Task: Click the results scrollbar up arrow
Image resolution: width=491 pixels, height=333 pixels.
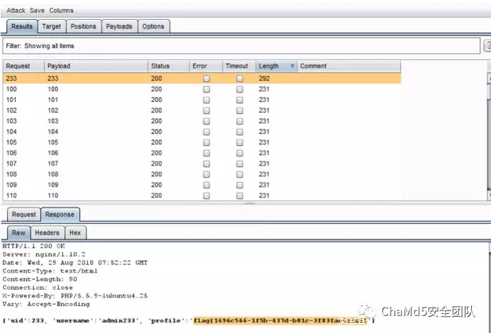Action: pyautogui.click(x=488, y=76)
